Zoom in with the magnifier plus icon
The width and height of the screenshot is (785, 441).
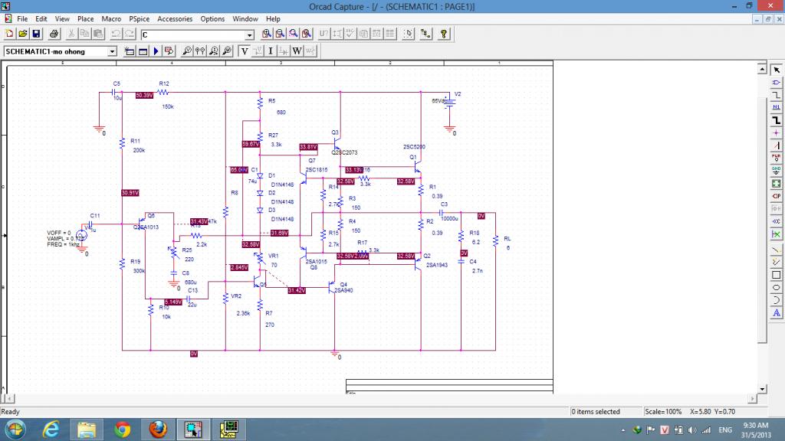[266, 34]
